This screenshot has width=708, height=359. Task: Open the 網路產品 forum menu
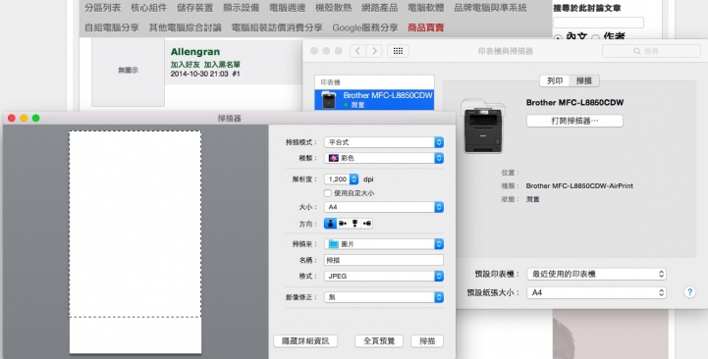tap(380, 8)
